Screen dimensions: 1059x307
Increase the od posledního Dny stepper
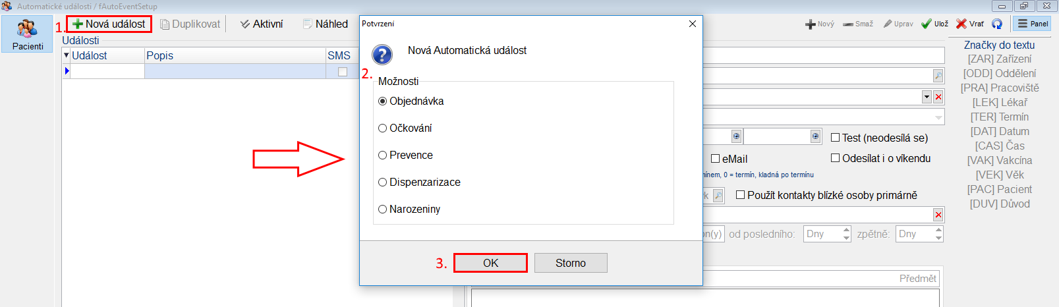point(847,230)
